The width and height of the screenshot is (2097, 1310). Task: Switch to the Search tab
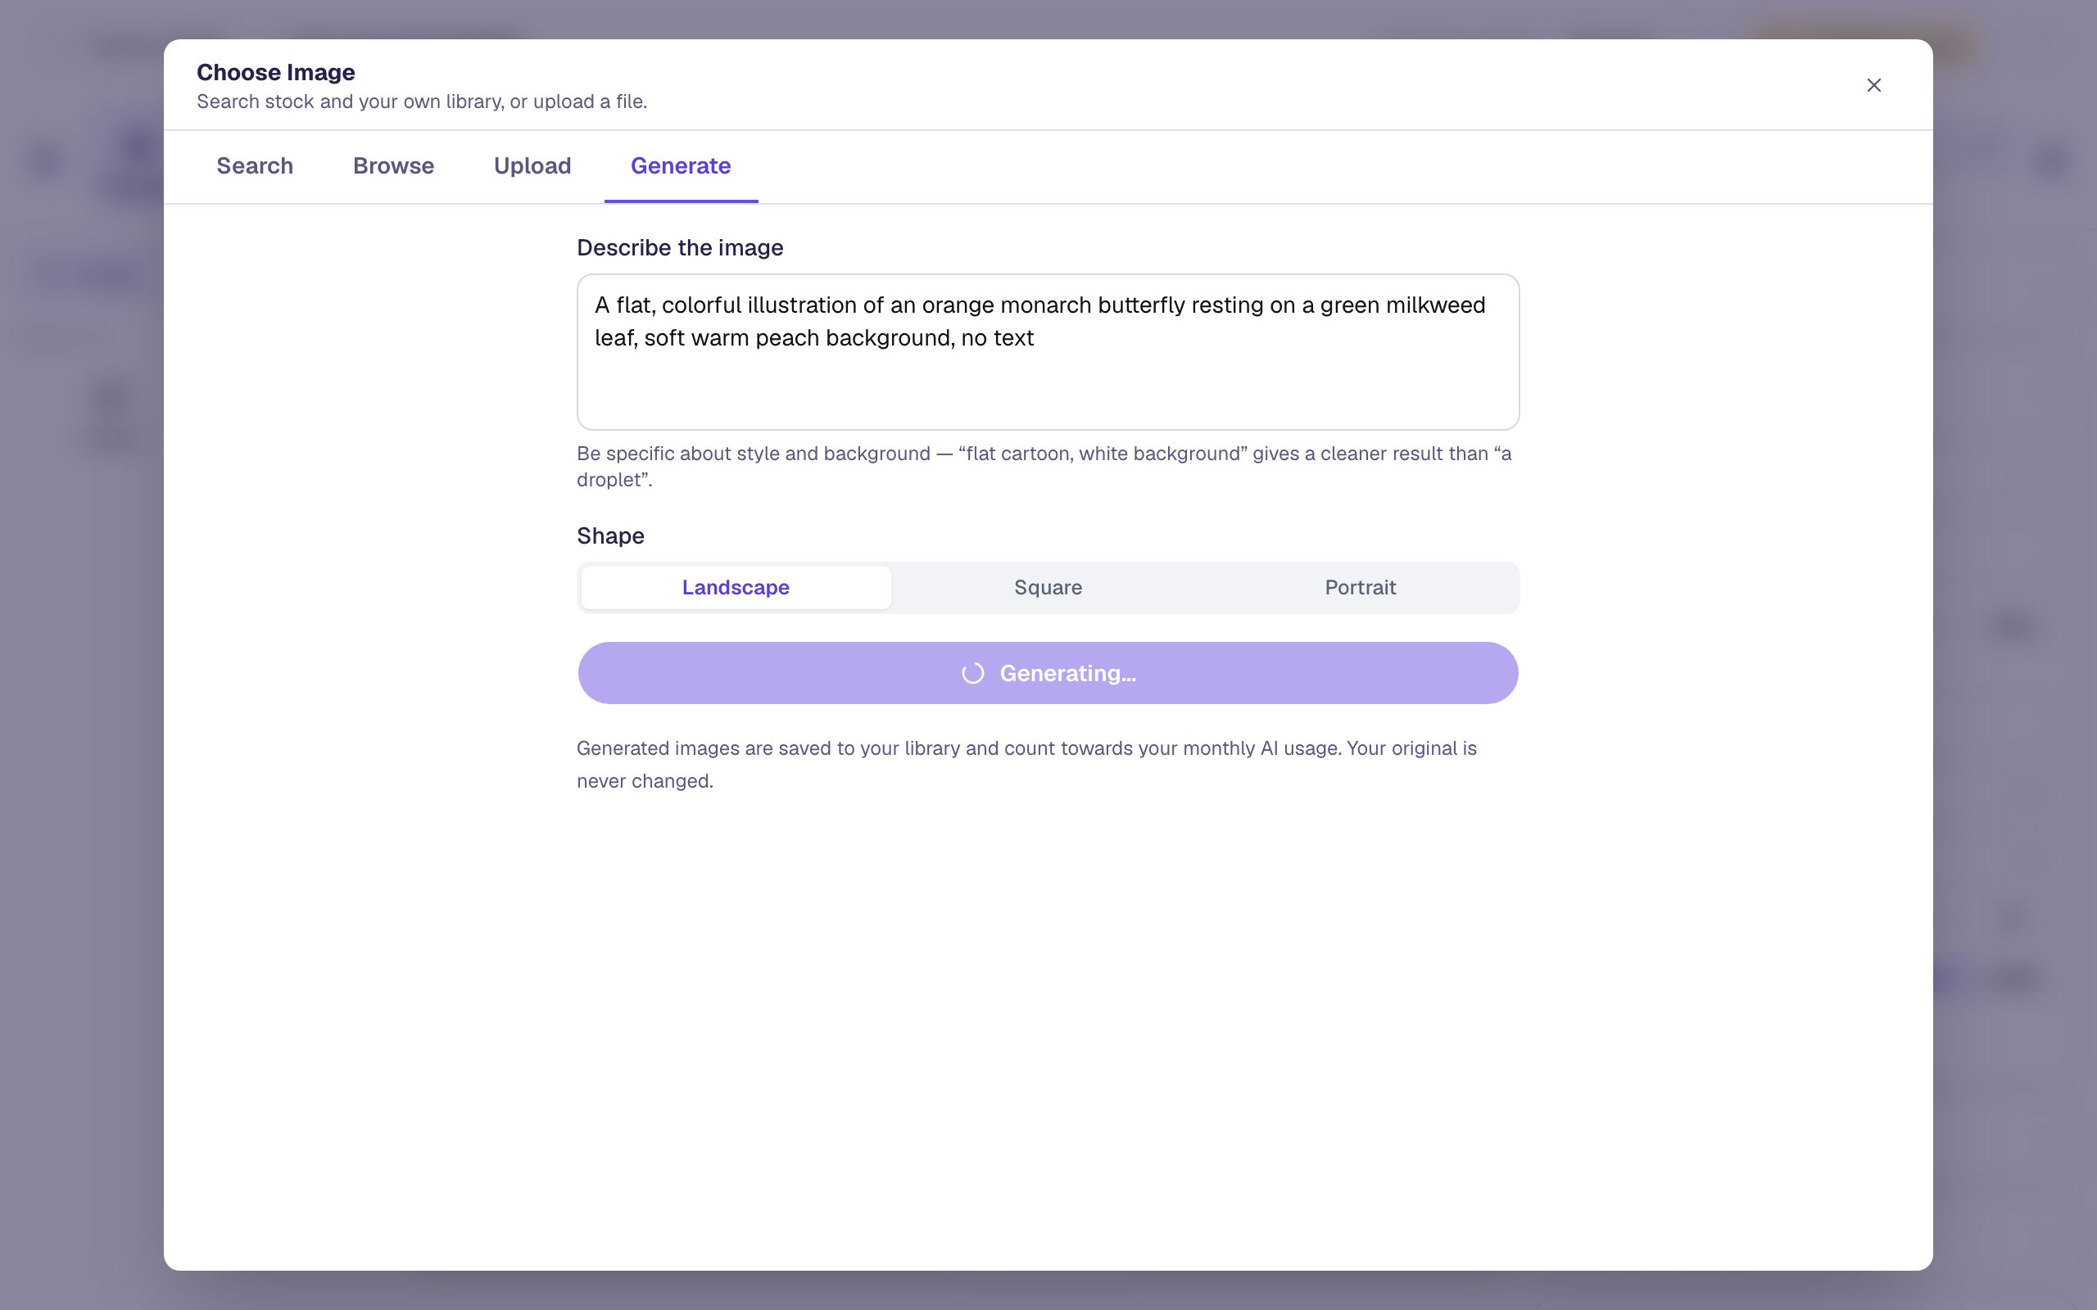coord(255,165)
